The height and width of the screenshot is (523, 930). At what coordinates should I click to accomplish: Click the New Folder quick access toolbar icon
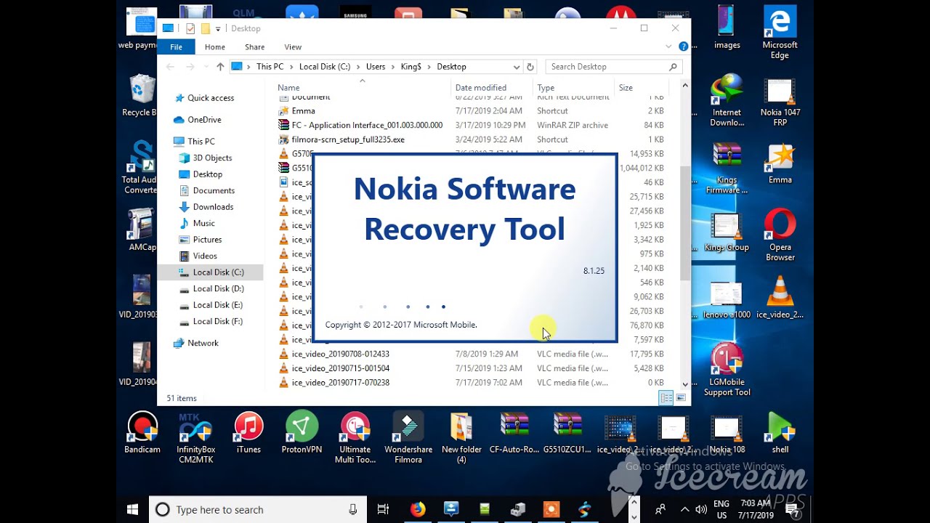pyautogui.click(x=206, y=28)
